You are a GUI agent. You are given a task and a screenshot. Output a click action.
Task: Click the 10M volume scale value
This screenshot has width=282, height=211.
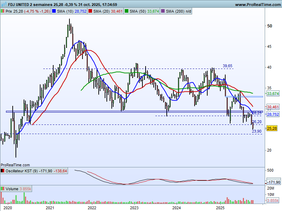pyautogui.click(x=271, y=194)
